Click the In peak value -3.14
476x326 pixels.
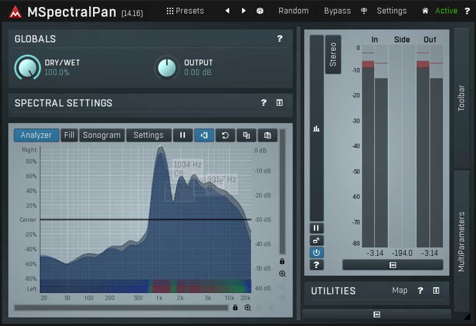(375, 253)
